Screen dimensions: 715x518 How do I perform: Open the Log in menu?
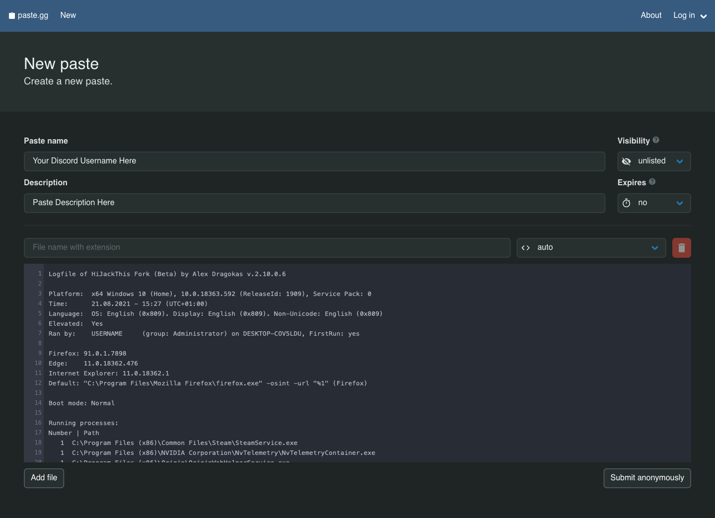684,15
